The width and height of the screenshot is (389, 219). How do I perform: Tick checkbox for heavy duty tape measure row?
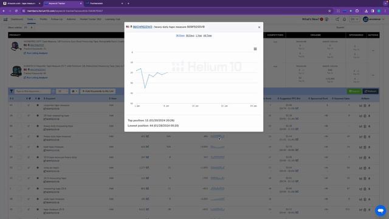[19, 137]
